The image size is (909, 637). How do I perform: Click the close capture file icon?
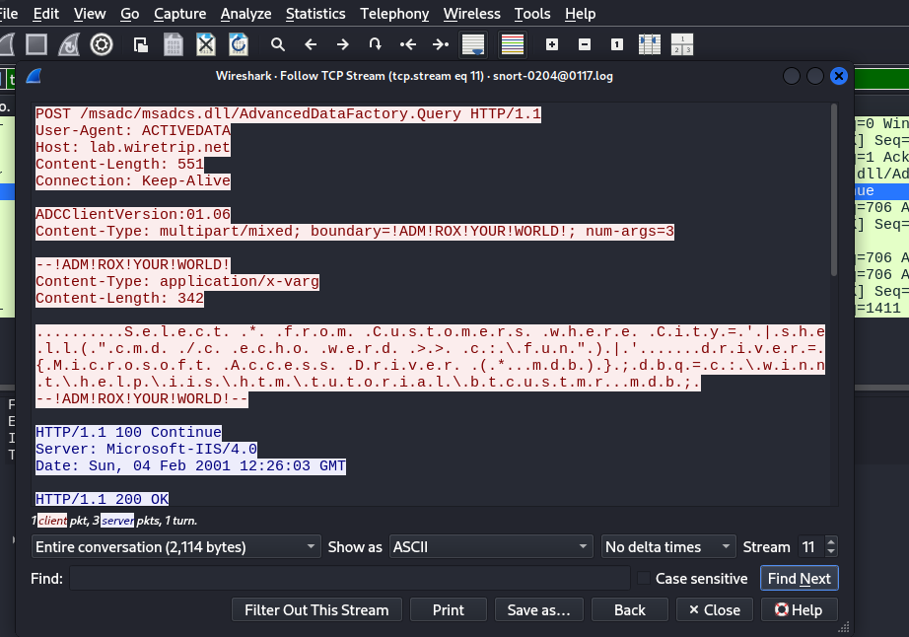coord(206,44)
